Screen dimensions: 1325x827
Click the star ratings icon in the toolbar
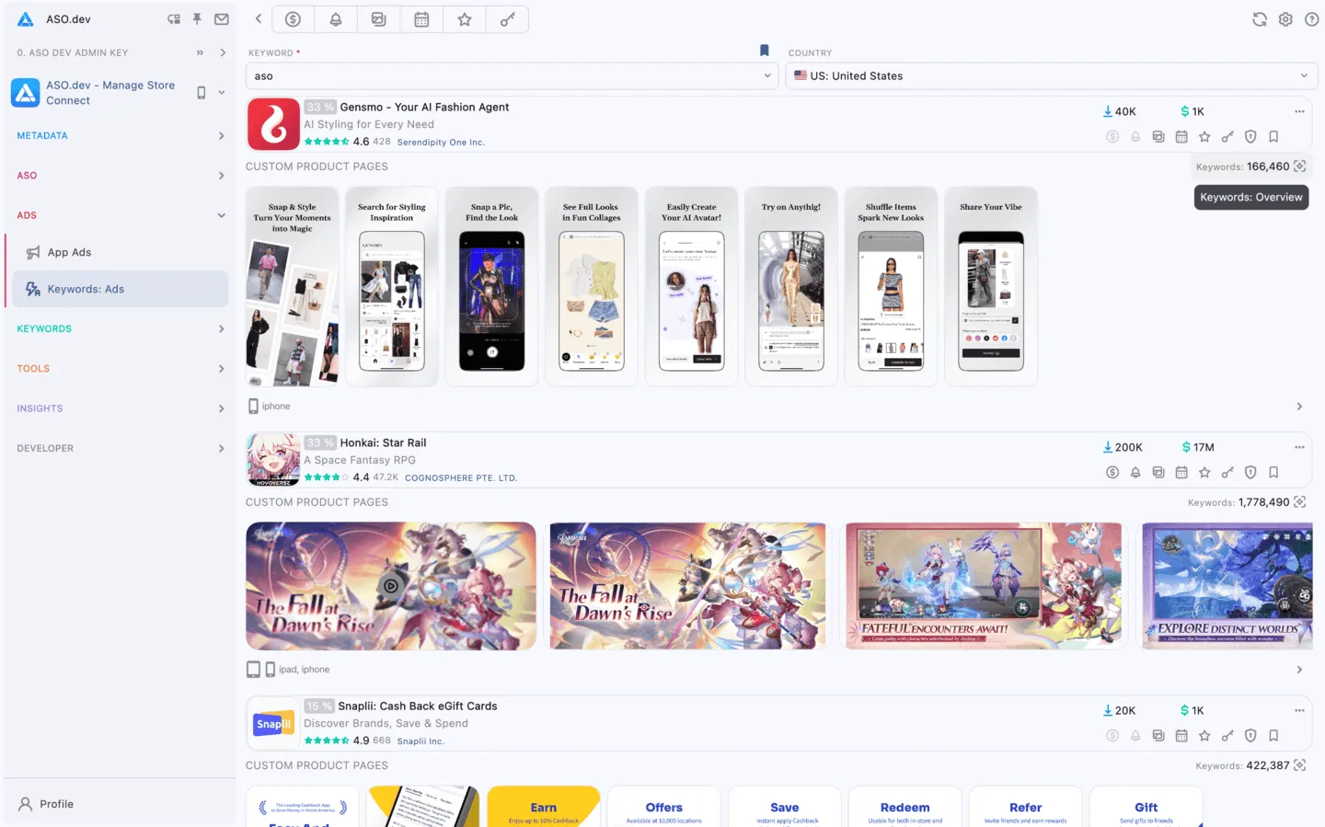coord(464,18)
